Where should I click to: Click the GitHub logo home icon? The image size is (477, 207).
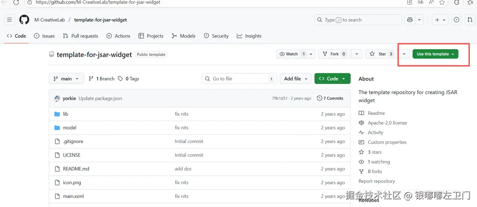pos(24,20)
